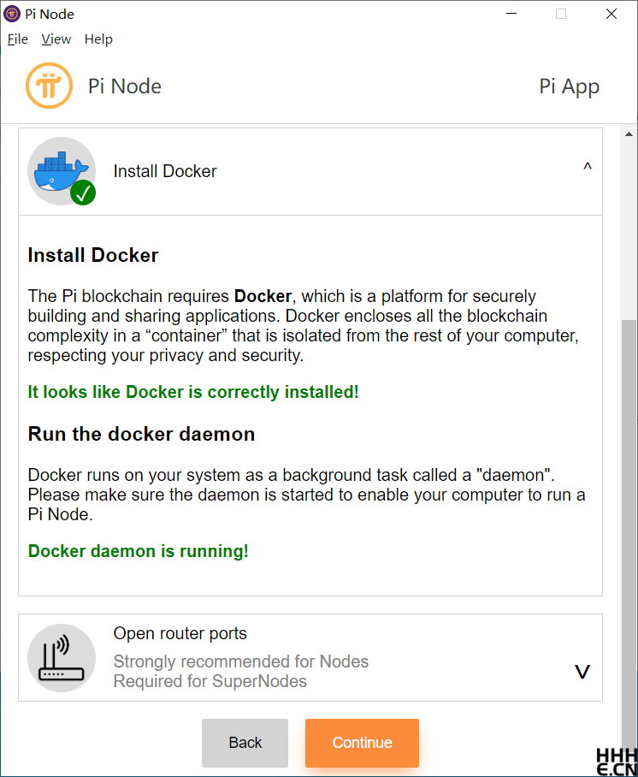The image size is (638, 777).
Task: Open the Pi App link
Action: coord(569,86)
